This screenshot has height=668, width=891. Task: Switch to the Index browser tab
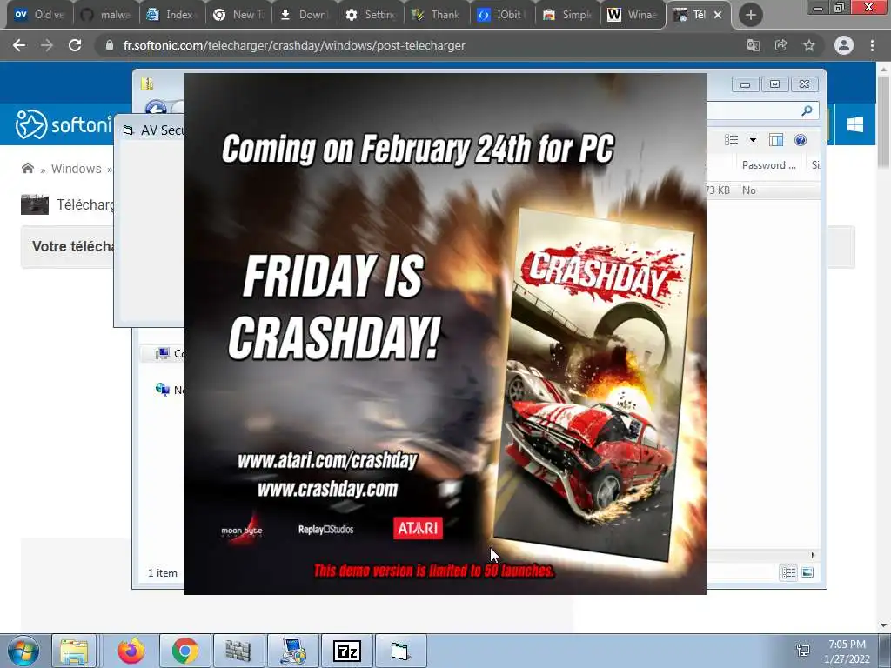(x=171, y=15)
